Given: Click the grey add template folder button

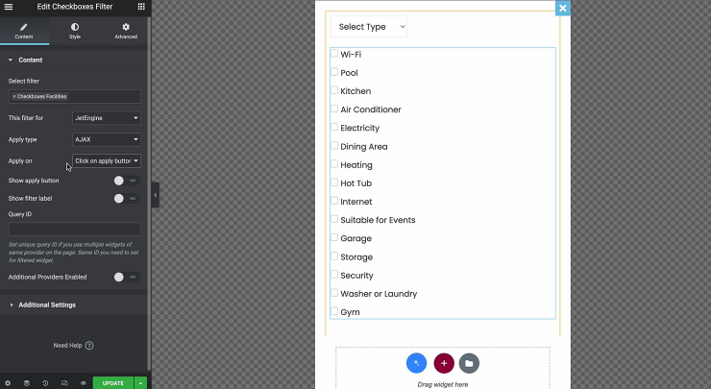Looking at the screenshot, I should tap(469, 363).
